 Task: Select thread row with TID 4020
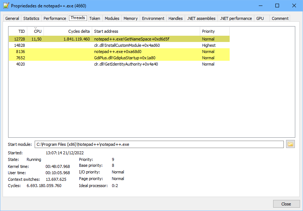tap(119, 64)
